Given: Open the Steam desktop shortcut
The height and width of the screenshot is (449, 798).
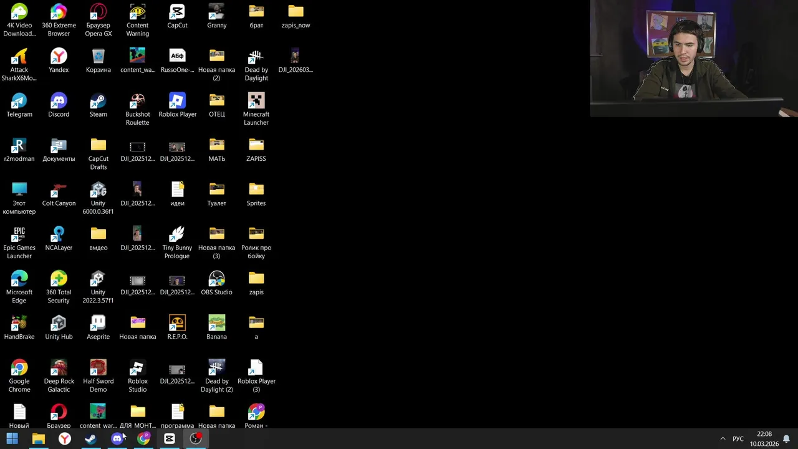Looking at the screenshot, I should (98, 105).
